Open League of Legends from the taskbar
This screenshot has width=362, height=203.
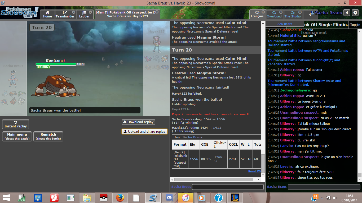click(x=235, y=198)
